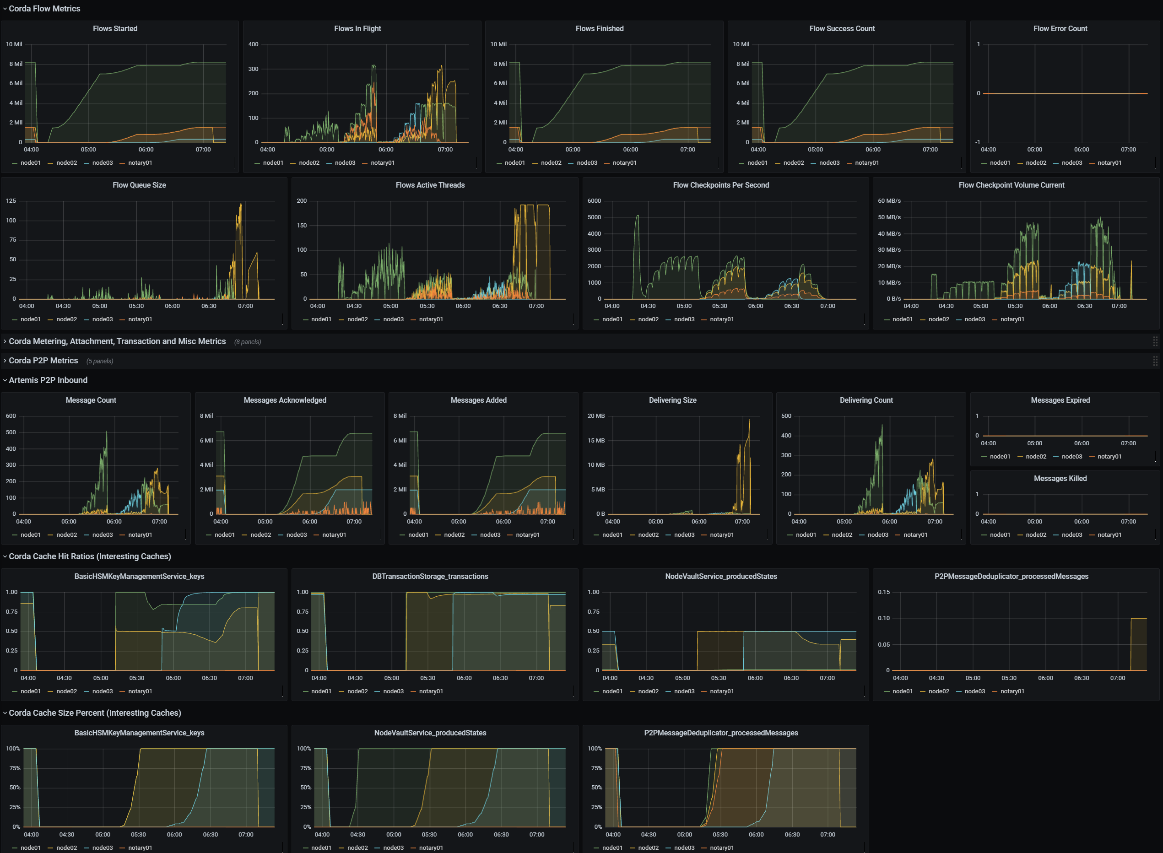Toggle node02 series in Flow Queue Size legend
This screenshot has height=853, width=1163.
[67, 319]
